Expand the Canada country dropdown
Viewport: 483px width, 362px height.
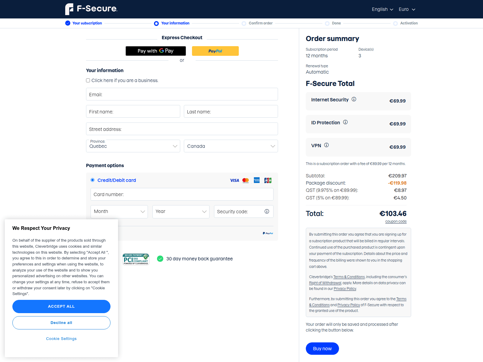tap(231, 146)
